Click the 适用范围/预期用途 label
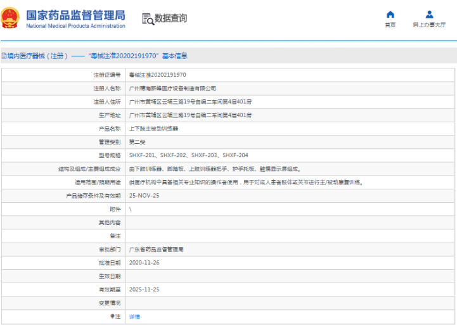 98,182
